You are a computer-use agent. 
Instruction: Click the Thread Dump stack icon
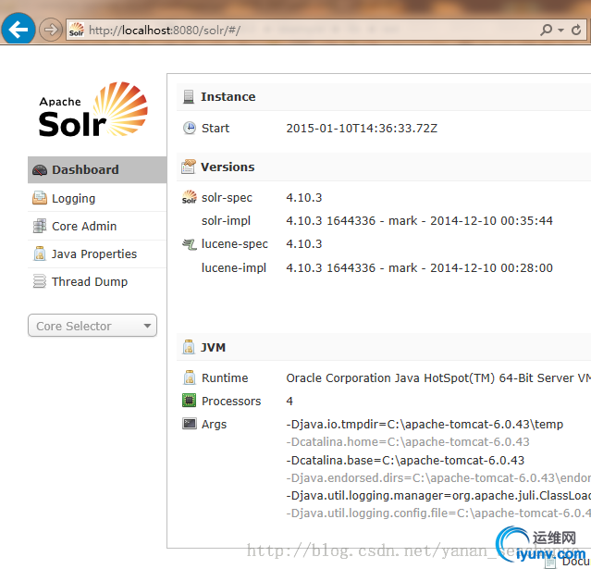coord(40,281)
